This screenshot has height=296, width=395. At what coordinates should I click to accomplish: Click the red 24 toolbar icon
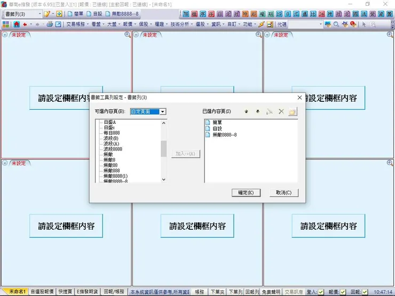click(322, 14)
